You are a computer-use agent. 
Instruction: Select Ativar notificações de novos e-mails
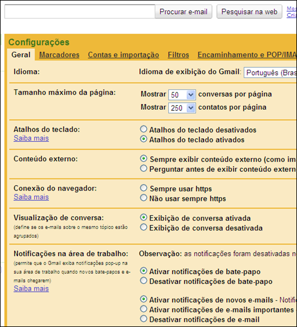pyautogui.click(x=143, y=299)
